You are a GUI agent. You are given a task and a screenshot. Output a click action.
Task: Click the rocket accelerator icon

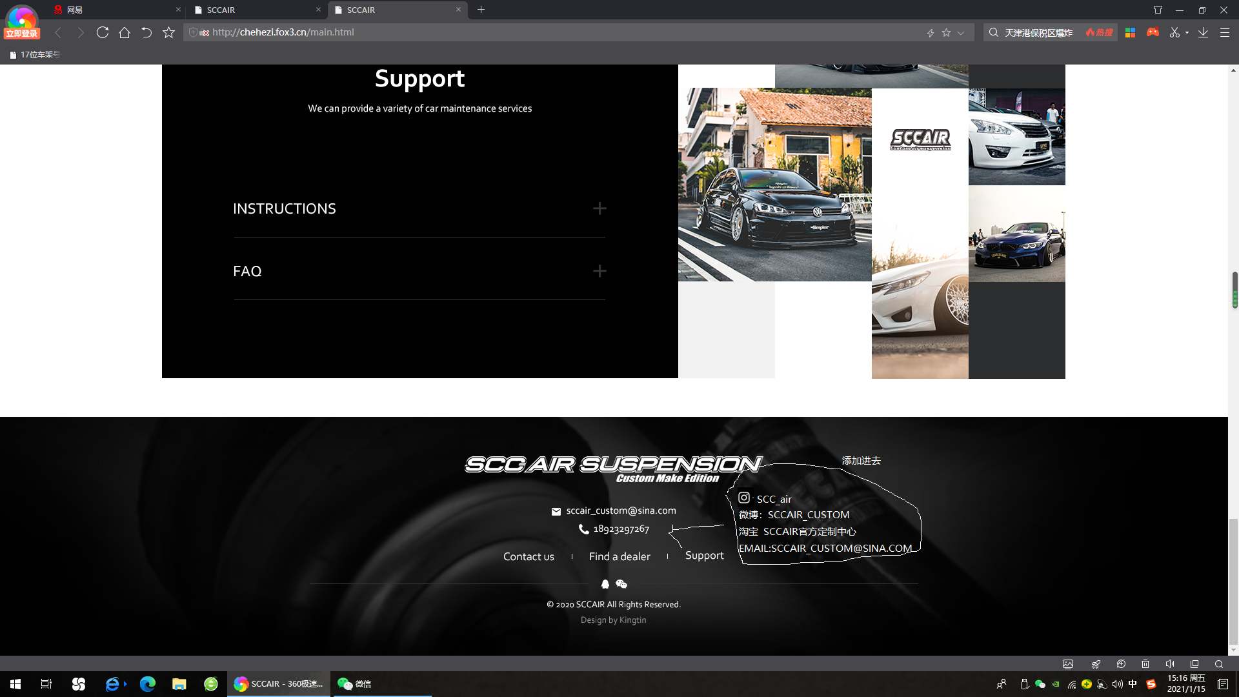[x=1096, y=664]
